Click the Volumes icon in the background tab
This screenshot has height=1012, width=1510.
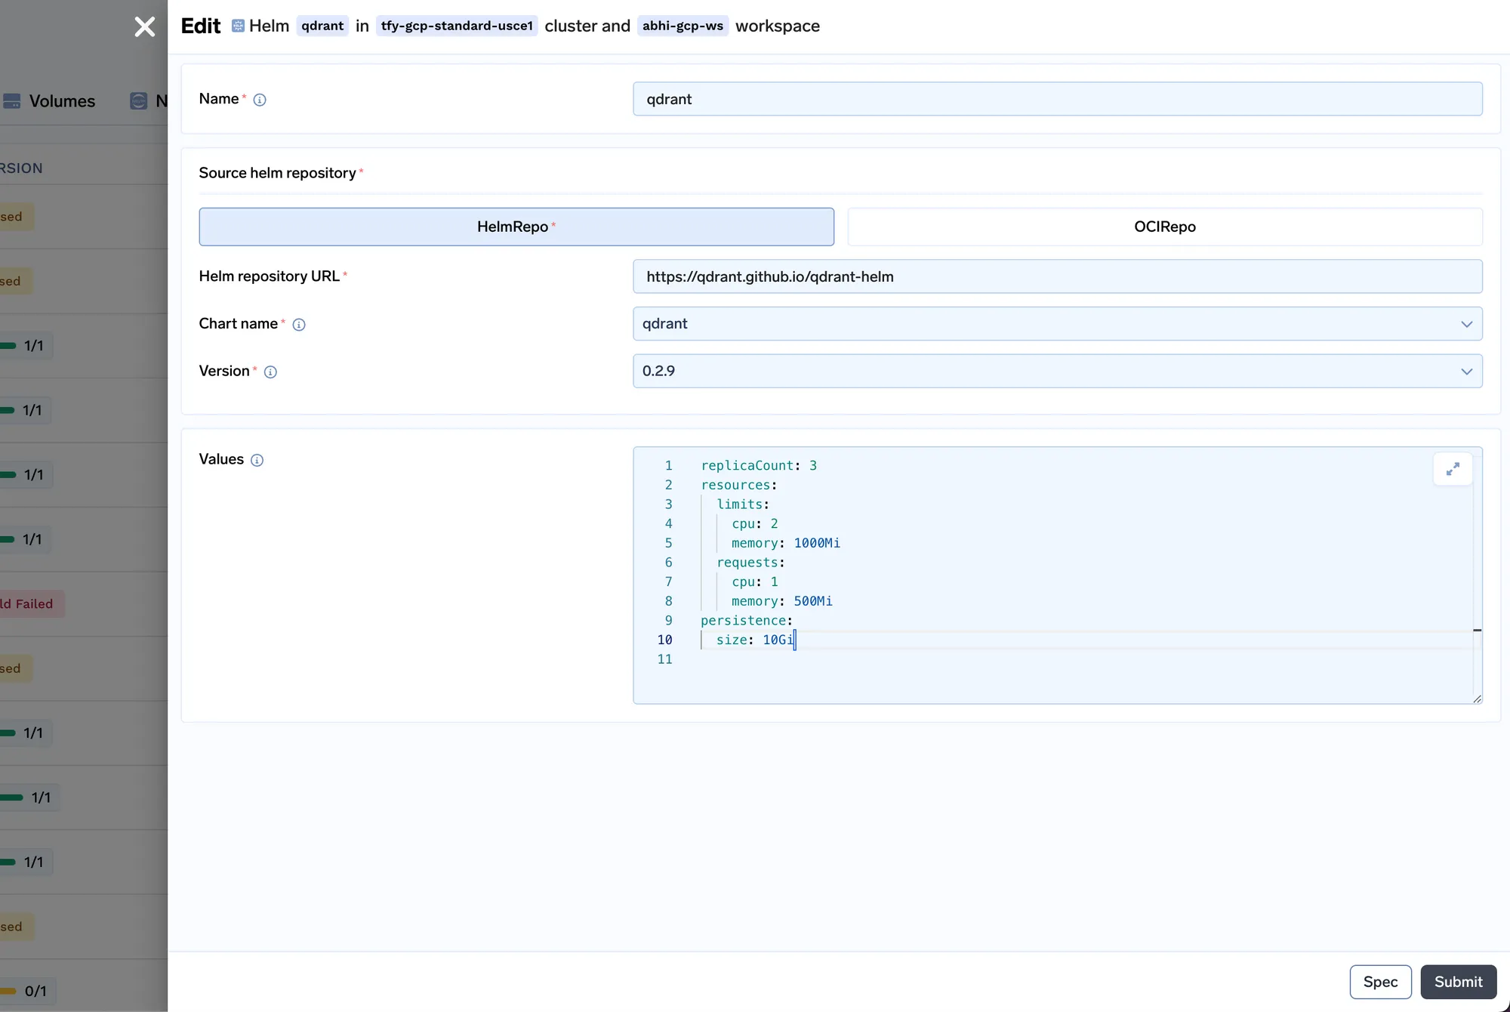click(x=12, y=101)
